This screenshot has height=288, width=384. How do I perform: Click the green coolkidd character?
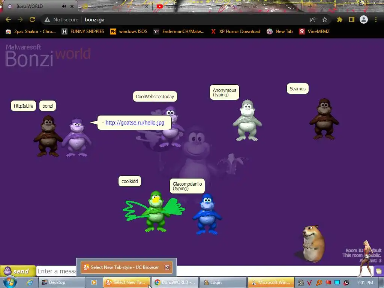(x=155, y=211)
